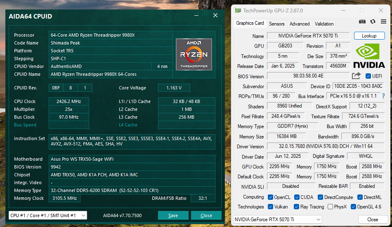Minimize the GPU-Z window

click(x=343, y=10)
